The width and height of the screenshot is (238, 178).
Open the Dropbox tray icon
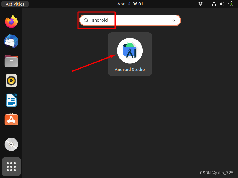point(200,4)
